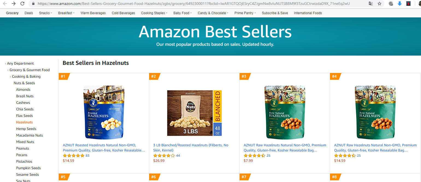This screenshot has width=421, height=182.
Task: Open the 44 reviews count for the #2 product
Action: pyautogui.click(x=178, y=156)
